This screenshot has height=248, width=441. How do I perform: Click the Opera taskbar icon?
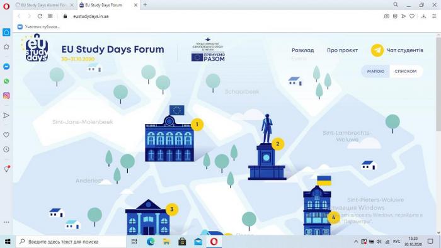[214, 242]
